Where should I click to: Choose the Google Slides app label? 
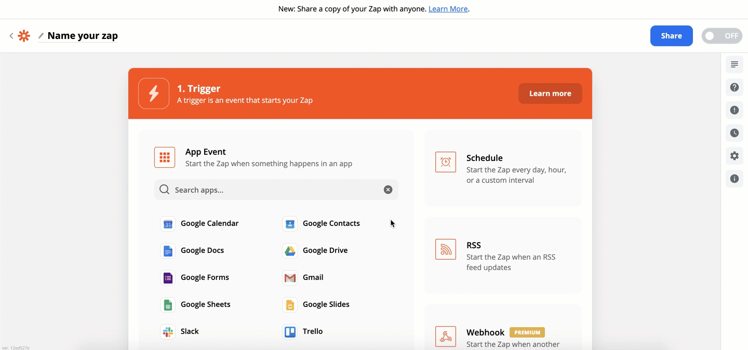326,304
